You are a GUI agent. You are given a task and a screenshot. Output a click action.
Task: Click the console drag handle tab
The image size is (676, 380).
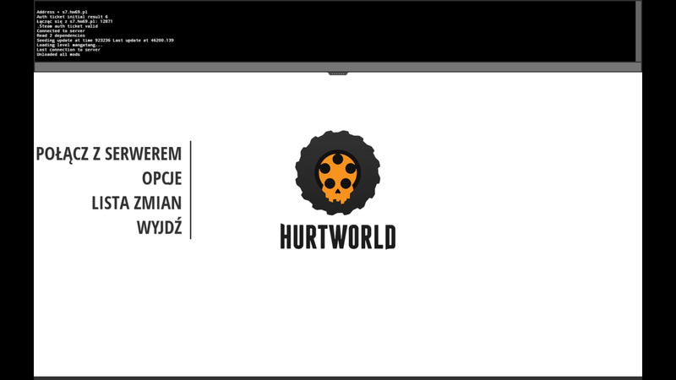[x=337, y=73]
